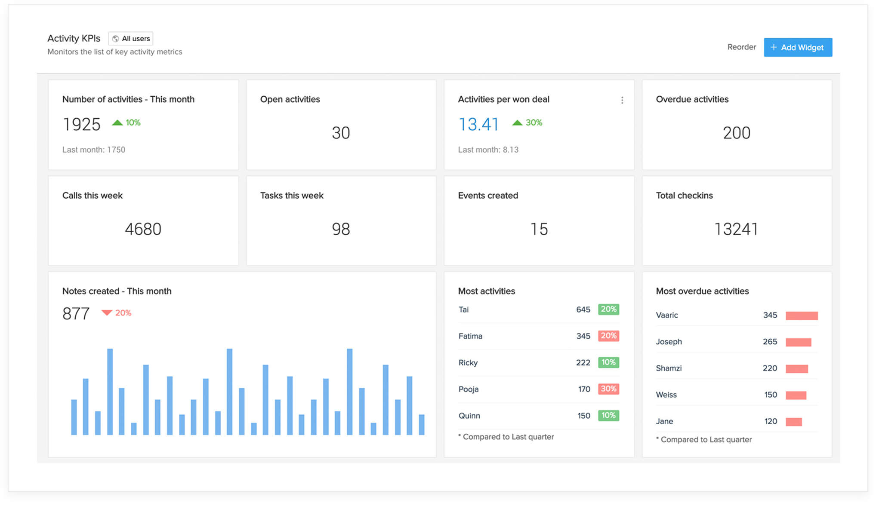Image resolution: width=876 pixels, height=521 pixels.
Task: Click the green up arrow next to 10%
Action: (x=117, y=123)
